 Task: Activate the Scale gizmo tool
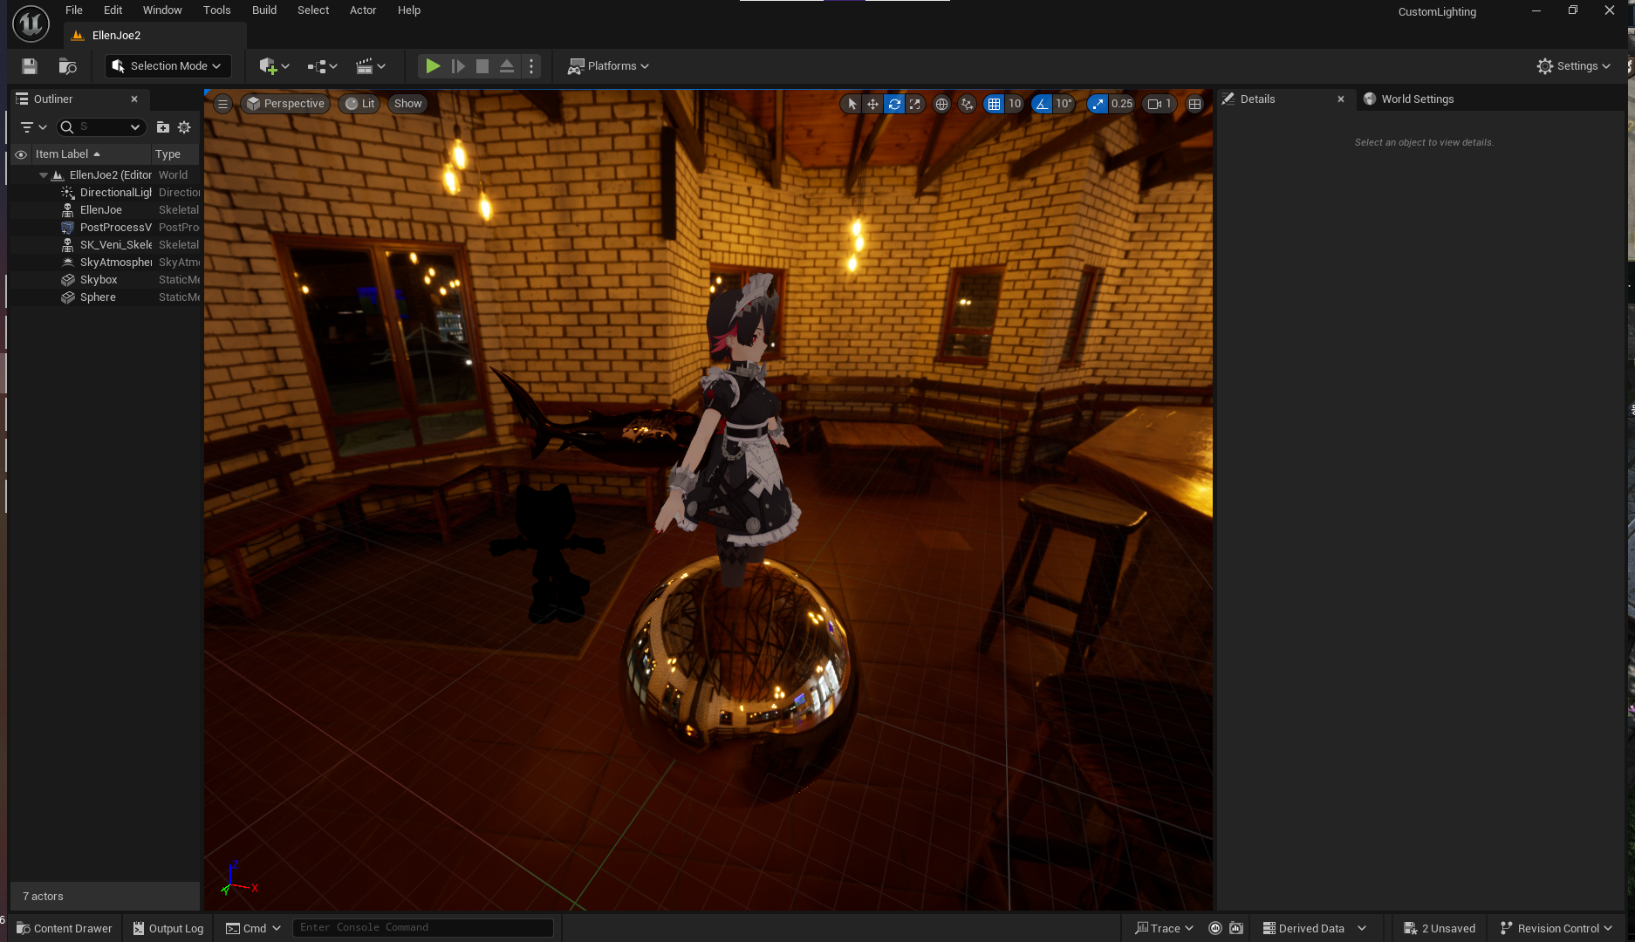pos(914,104)
